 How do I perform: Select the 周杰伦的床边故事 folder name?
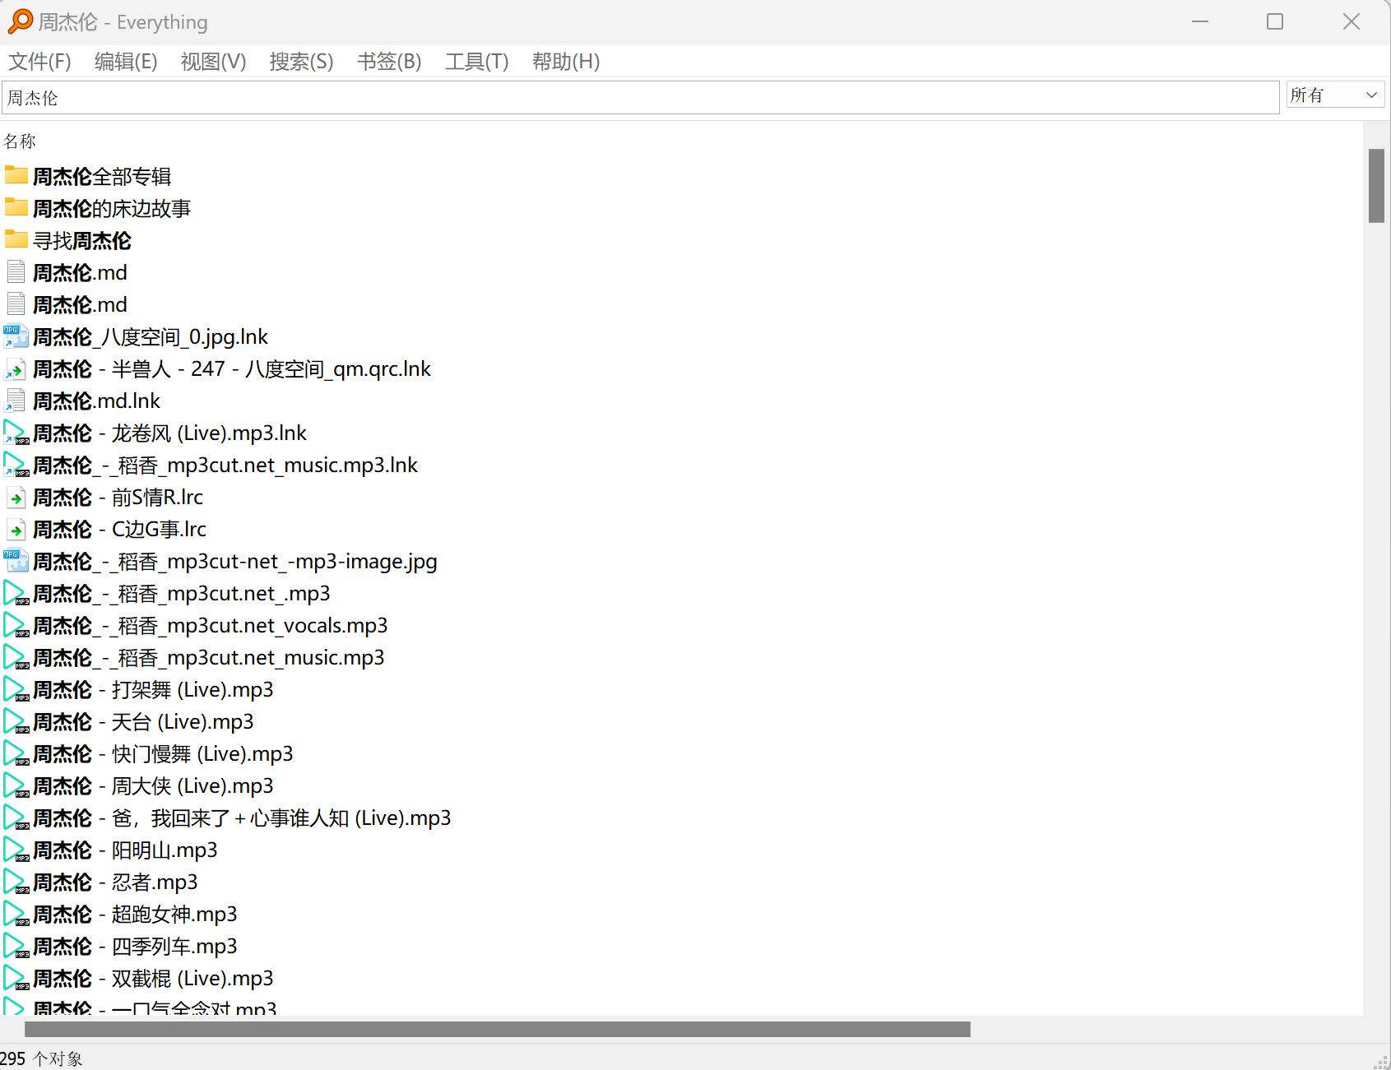112,208
